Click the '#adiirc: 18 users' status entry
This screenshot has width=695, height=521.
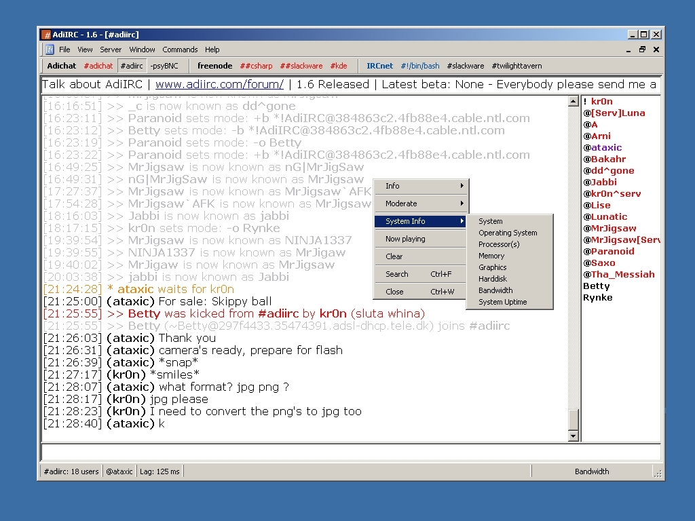[x=71, y=471]
